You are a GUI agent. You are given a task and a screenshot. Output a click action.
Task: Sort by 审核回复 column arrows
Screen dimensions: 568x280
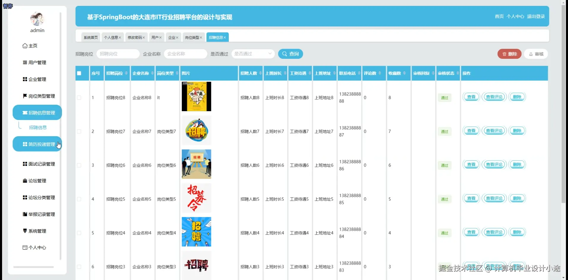[x=433, y=73]
